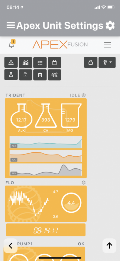Open the Apex Fusion hamburger menu
Viewport: 120px width, 261px height.
click(x=107, y=45)
